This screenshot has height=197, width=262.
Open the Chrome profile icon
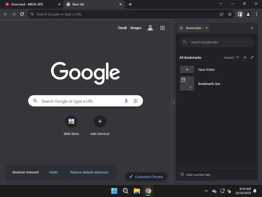pos(248,14)
